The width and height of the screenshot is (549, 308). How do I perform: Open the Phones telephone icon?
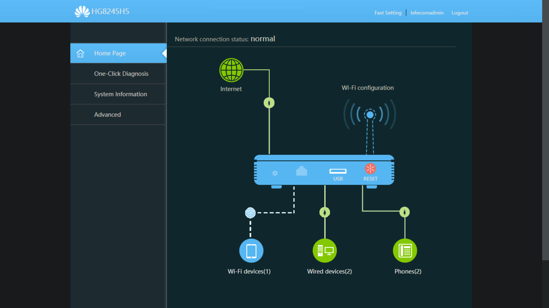point(405,251)
